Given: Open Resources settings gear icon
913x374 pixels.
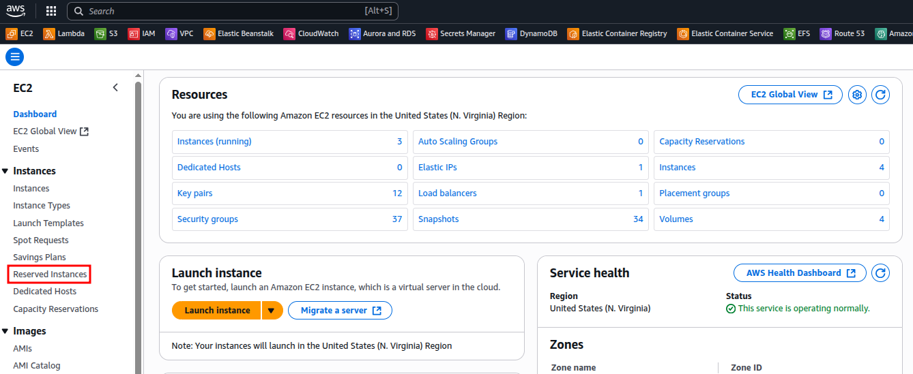Looking at the screenshot, I should click(858, 95).
